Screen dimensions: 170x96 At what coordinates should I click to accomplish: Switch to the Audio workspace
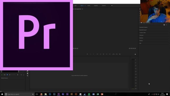(x=89, y=6)
